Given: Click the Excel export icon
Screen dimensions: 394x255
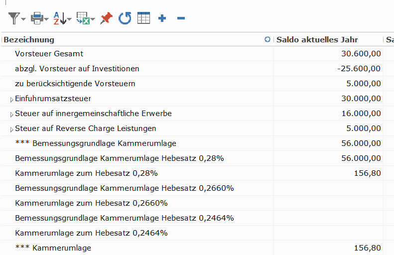Looking at the screenshot, I should (x=83, y=18).
